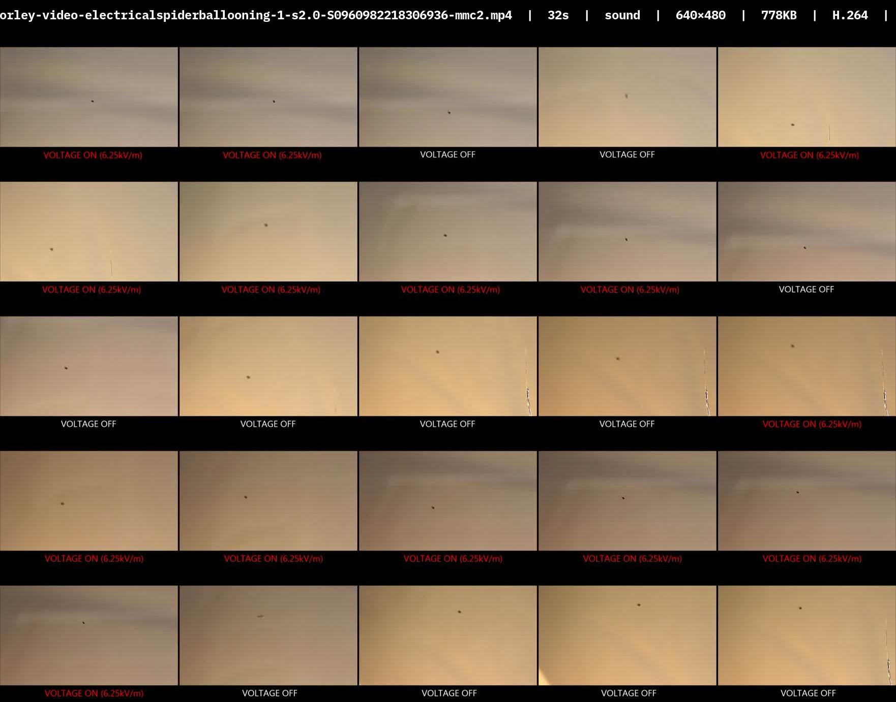Open the fourth thumbnail in the fourth row
896x702 pixels.
click(x=627, y=501)
